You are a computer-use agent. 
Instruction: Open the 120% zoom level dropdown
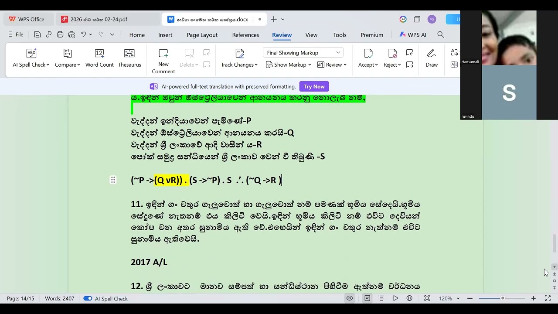click(x=458, y=299)
